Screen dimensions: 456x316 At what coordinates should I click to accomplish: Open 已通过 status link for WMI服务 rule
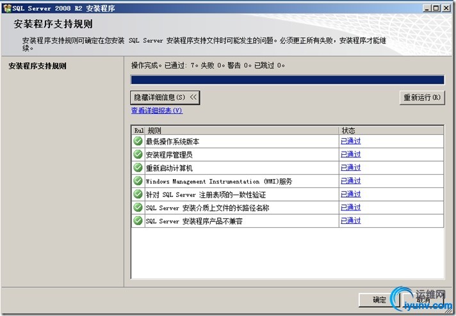[x=351, y=181]
